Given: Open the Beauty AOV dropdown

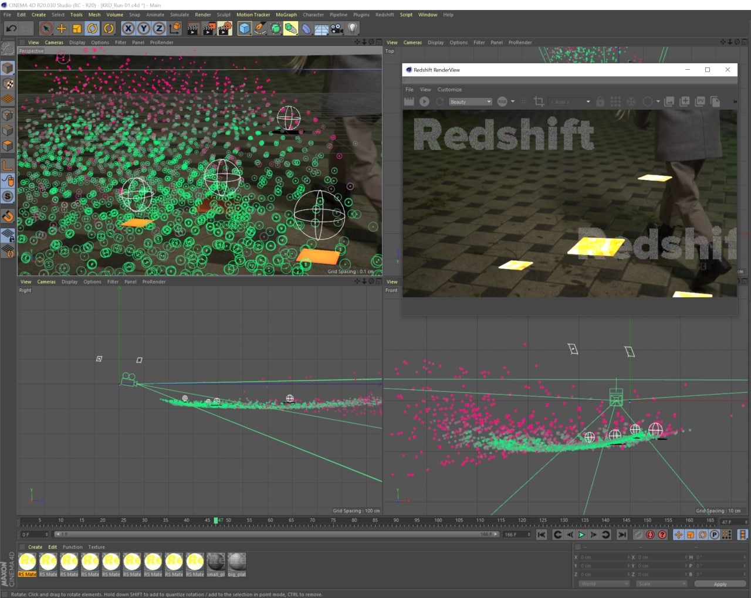Looking at the screenshot, I should (471, 102).
